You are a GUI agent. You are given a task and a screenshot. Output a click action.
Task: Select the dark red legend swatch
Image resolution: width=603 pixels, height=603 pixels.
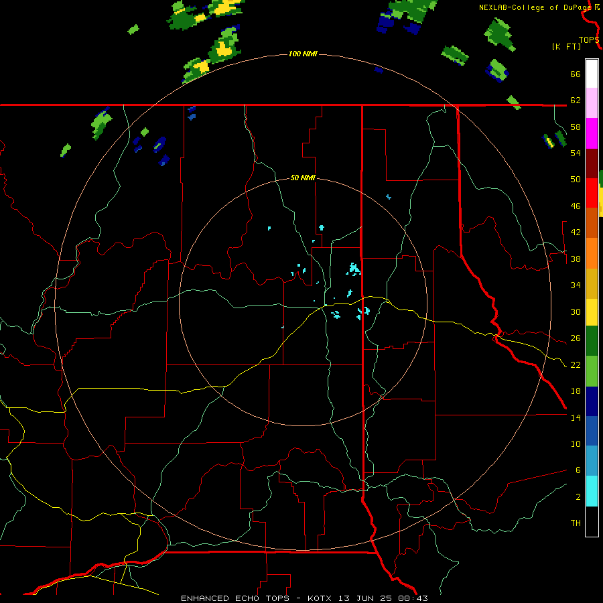(592, 163)
